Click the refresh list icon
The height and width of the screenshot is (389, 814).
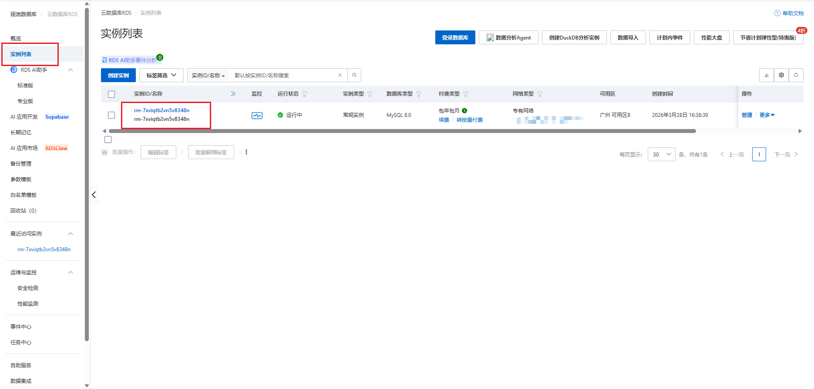tap(796, 75)
